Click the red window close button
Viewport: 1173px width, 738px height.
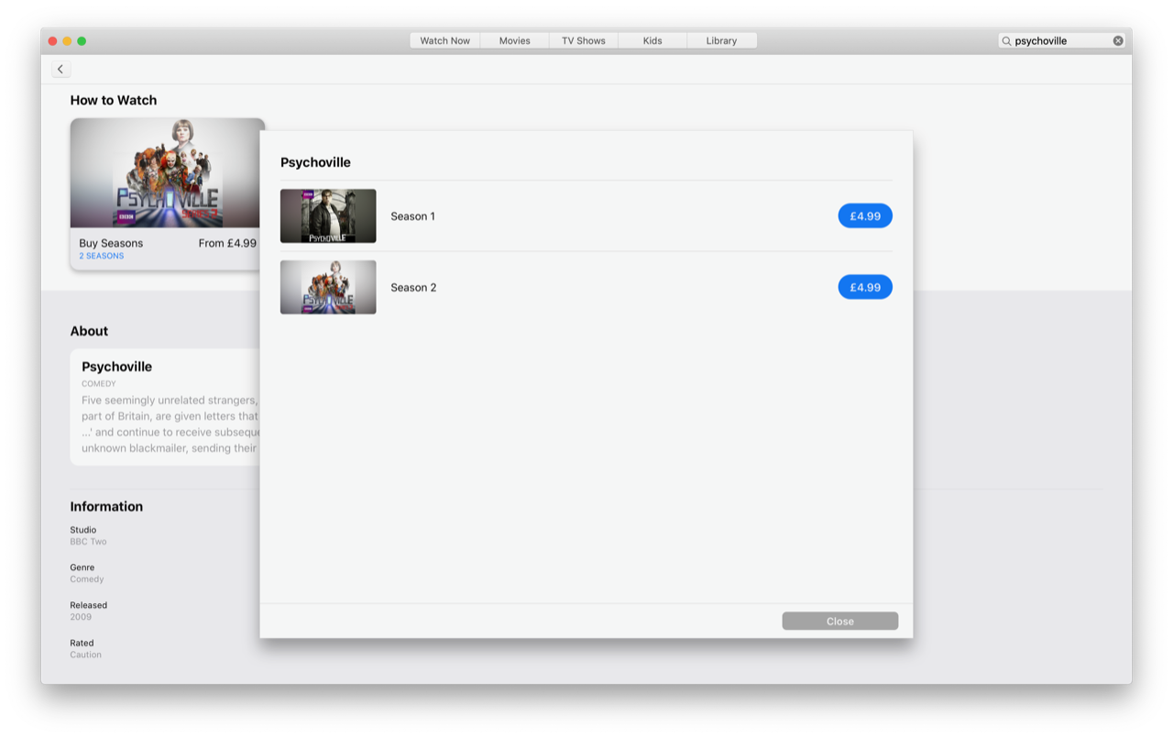(52, 41)
